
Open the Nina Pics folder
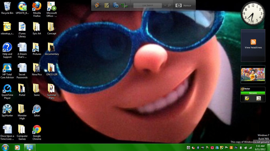[x=37, y=69]
